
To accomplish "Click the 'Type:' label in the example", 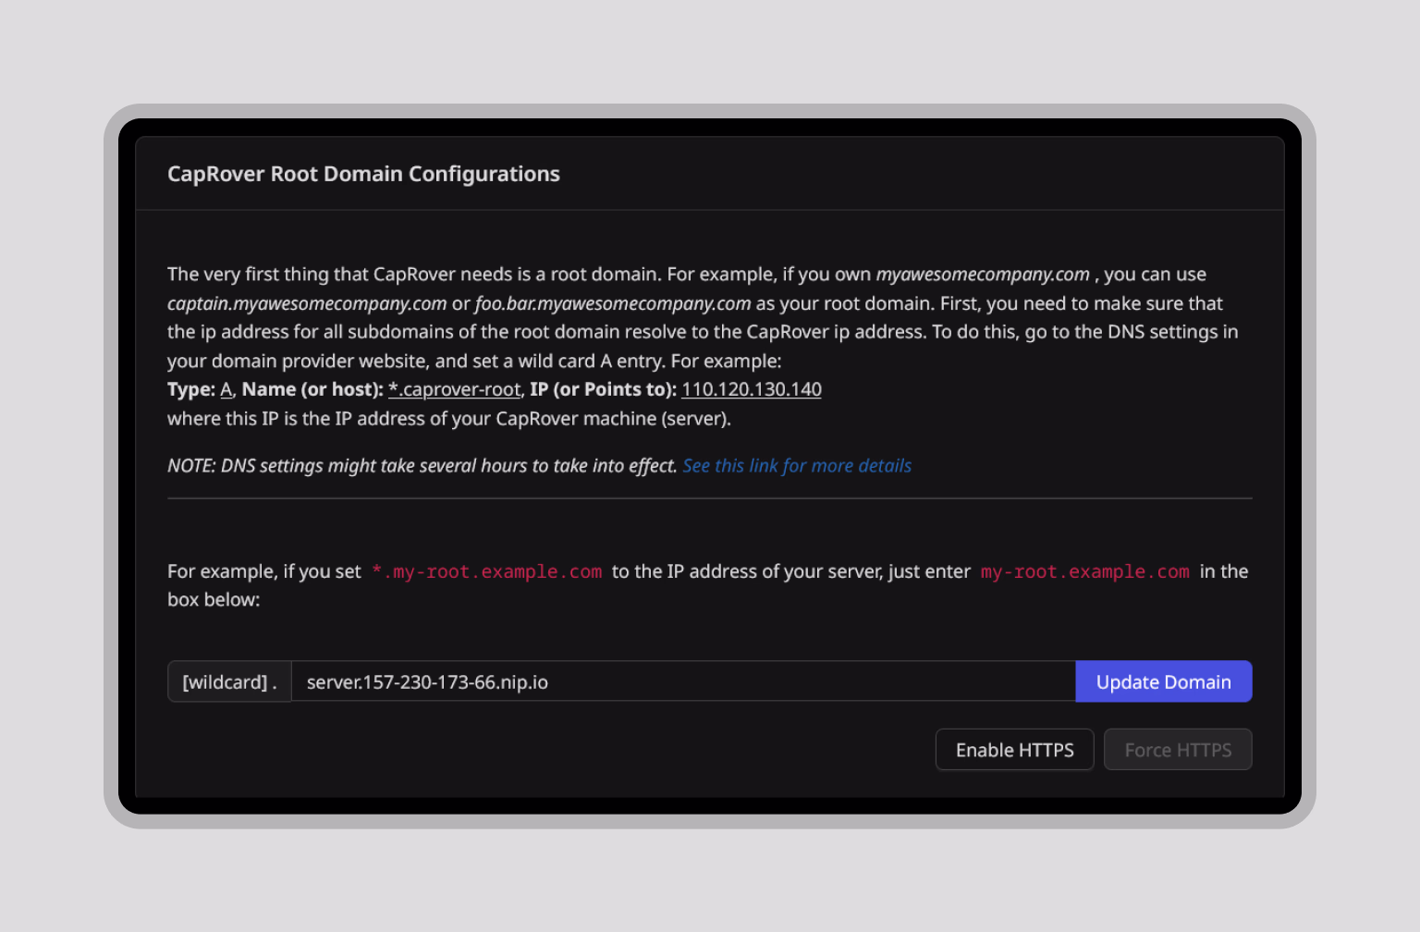I will [x=191, y=389].
